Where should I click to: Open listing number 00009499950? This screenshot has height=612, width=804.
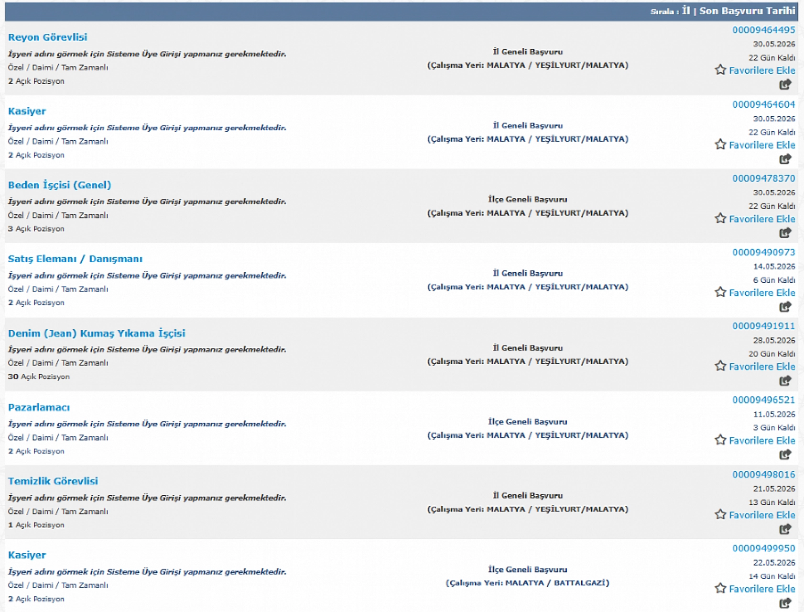point(763,548)
